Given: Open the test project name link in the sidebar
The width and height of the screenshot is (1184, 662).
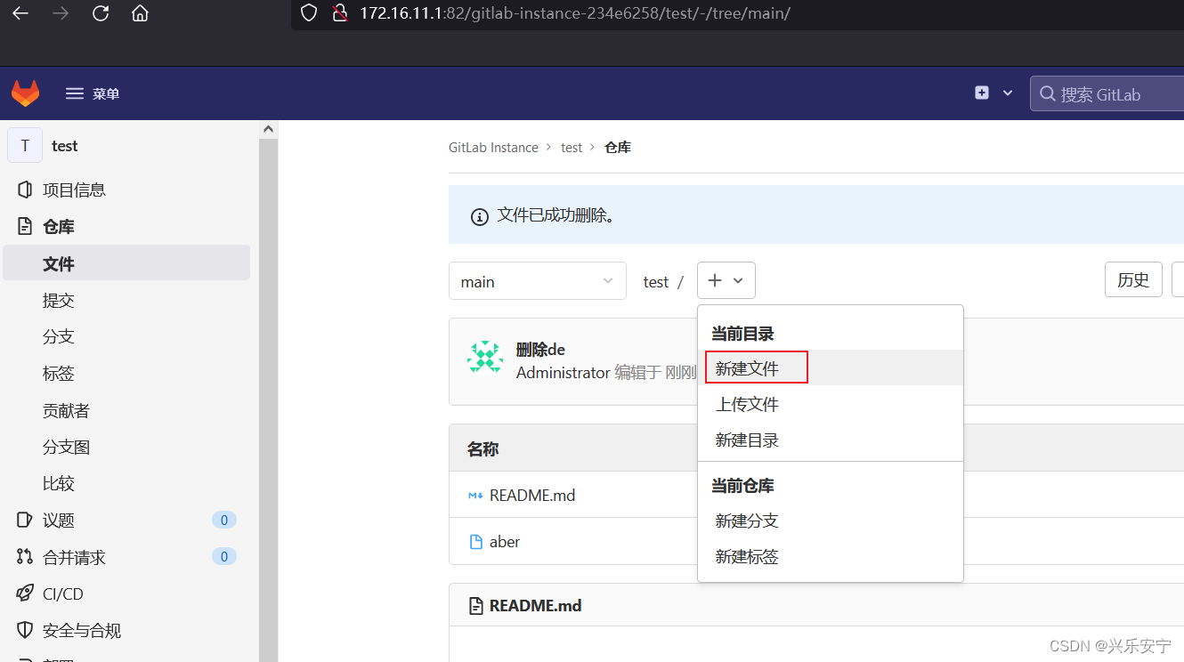Looking at the screenshot, I should (65, 146).
